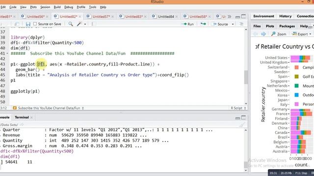Save the current script with the disk icon
The width and height of the screenshot is (314, 176).
[28, 24]
